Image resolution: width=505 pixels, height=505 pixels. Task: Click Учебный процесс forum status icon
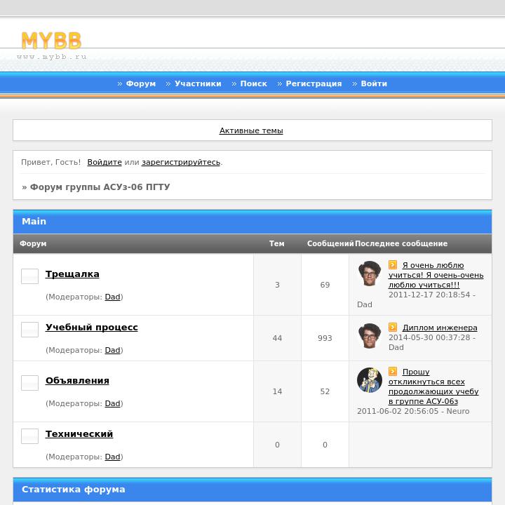tap(29, 330)
